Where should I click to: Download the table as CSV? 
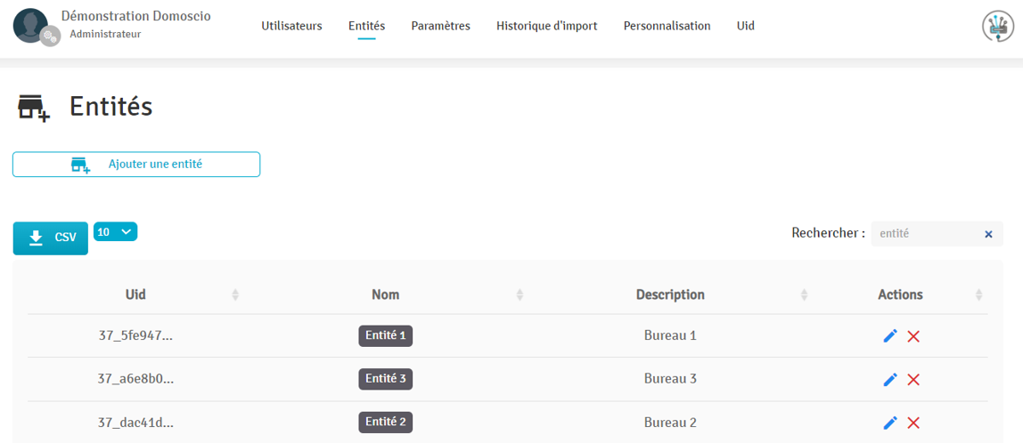[51, 238]
